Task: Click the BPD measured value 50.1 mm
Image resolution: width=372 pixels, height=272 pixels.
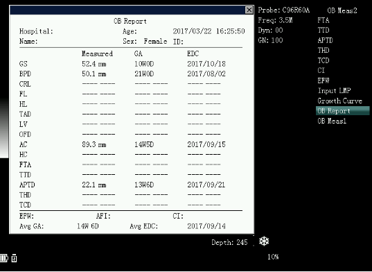Action: coord(94,74)
